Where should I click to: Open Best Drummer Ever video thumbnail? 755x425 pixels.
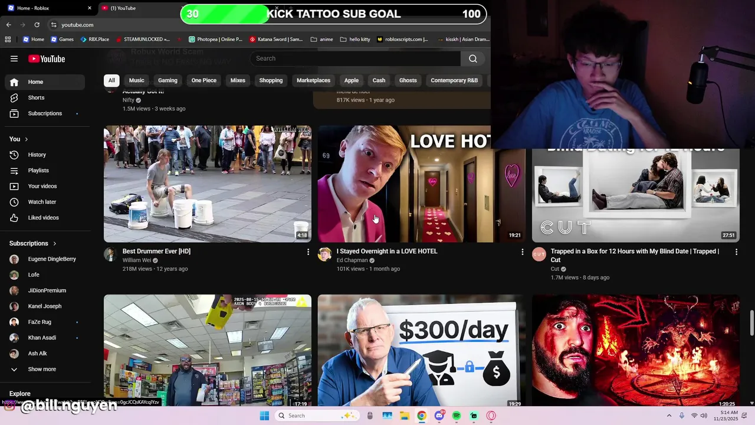[x=208, y=184]
